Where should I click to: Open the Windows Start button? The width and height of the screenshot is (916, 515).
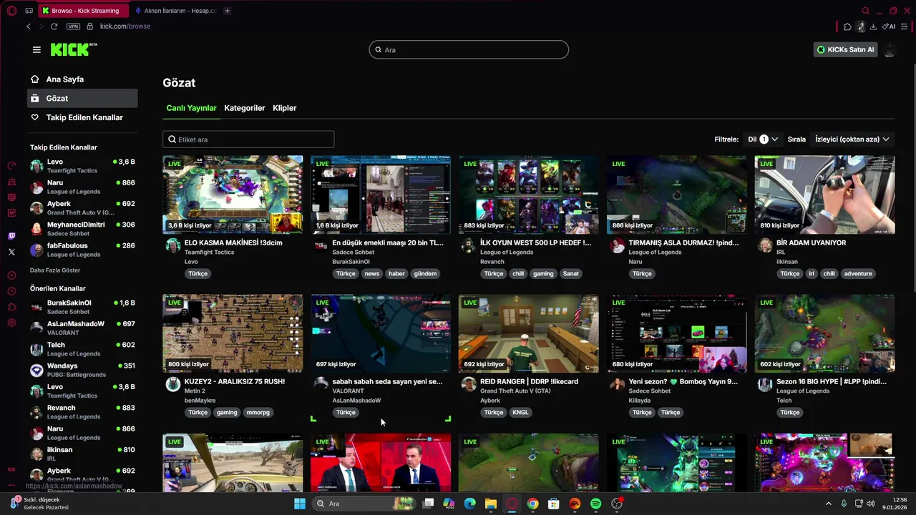tap(300, 504)
